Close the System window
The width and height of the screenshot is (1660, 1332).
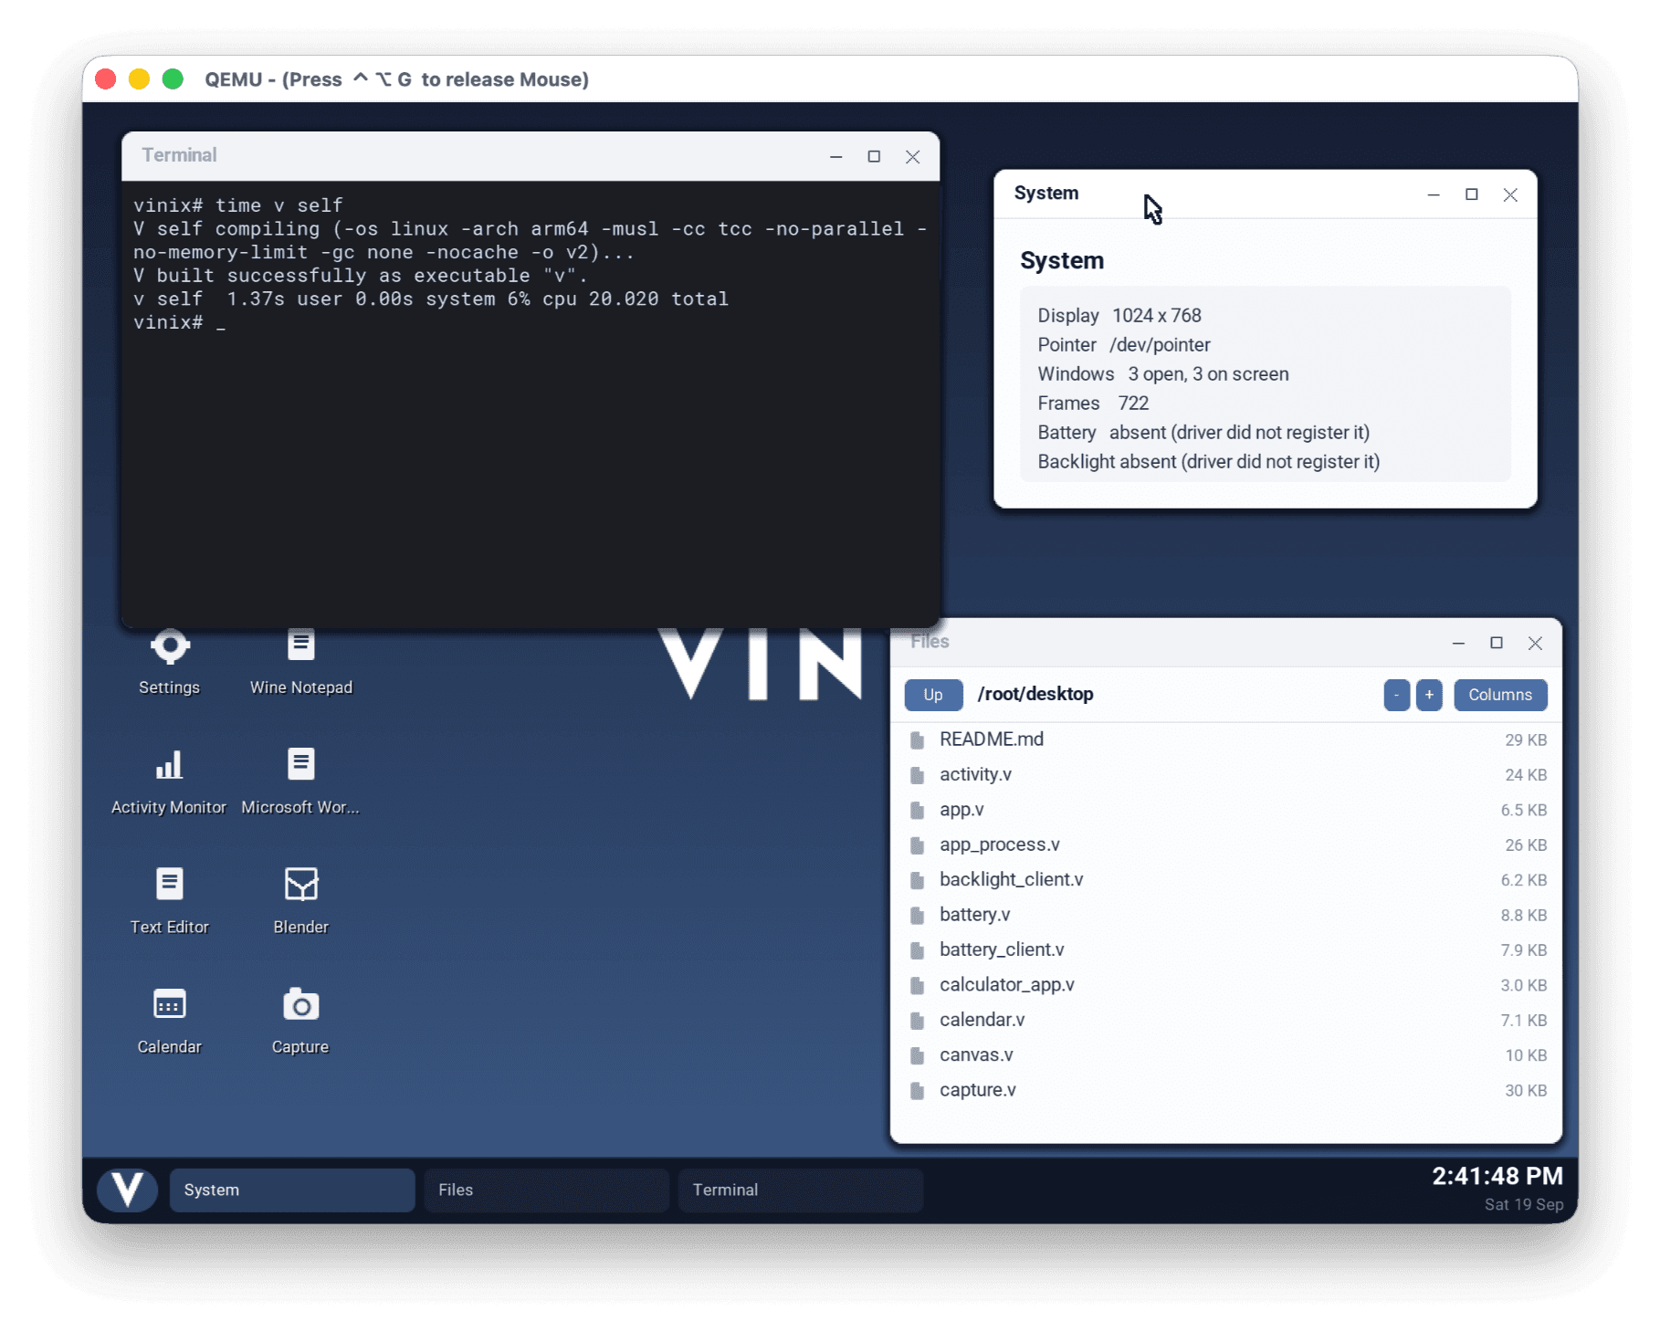[x=1510, y=194]
